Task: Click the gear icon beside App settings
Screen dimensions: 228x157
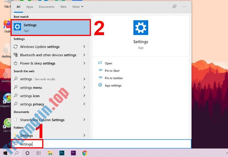Action: 100,85
